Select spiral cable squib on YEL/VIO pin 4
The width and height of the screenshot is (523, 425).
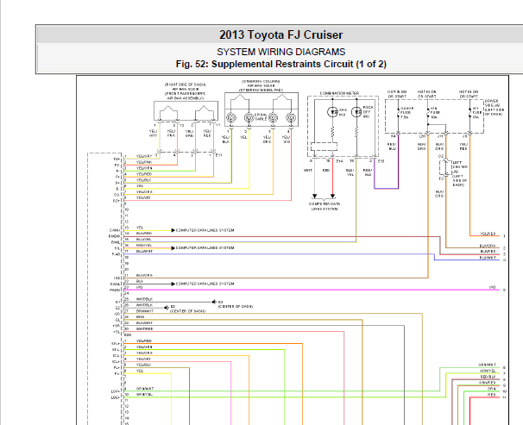click(291, 117)
